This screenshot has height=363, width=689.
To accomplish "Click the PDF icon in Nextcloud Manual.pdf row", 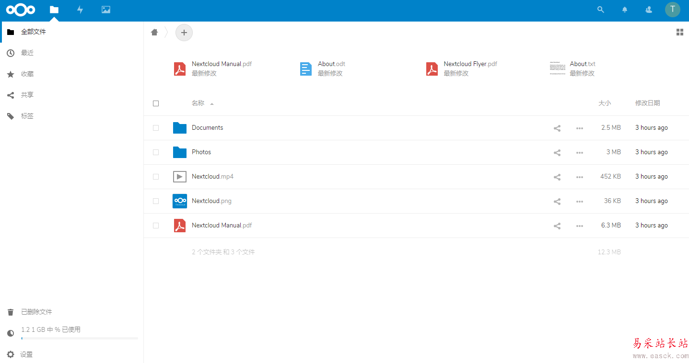I will coord(180,226).
